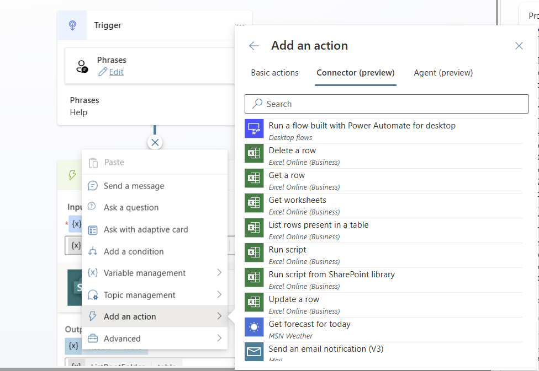This screenshot has width=539, height=371.
Task: Switch to the Basic actions tab
Action: tap(274, 73)
